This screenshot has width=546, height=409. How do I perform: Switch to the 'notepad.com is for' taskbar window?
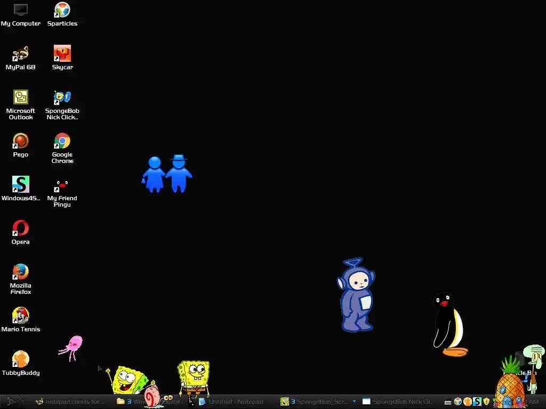coord(70,402)
